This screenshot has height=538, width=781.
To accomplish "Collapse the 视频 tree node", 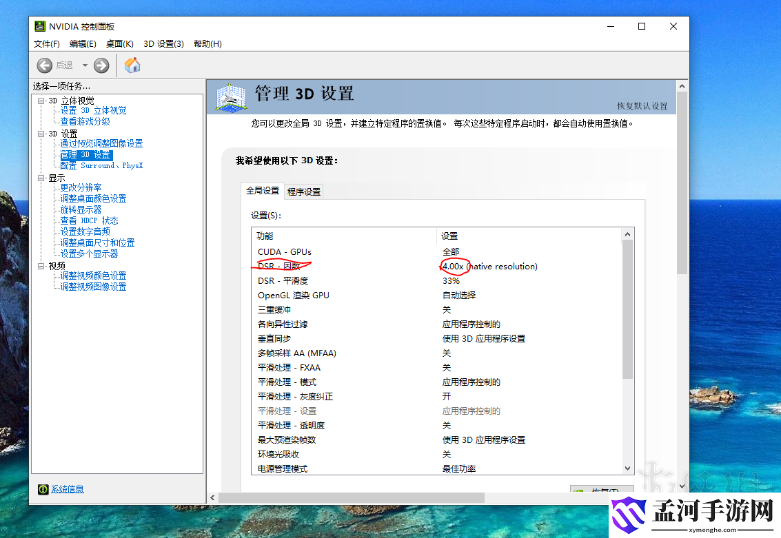I will click(41, 267).
